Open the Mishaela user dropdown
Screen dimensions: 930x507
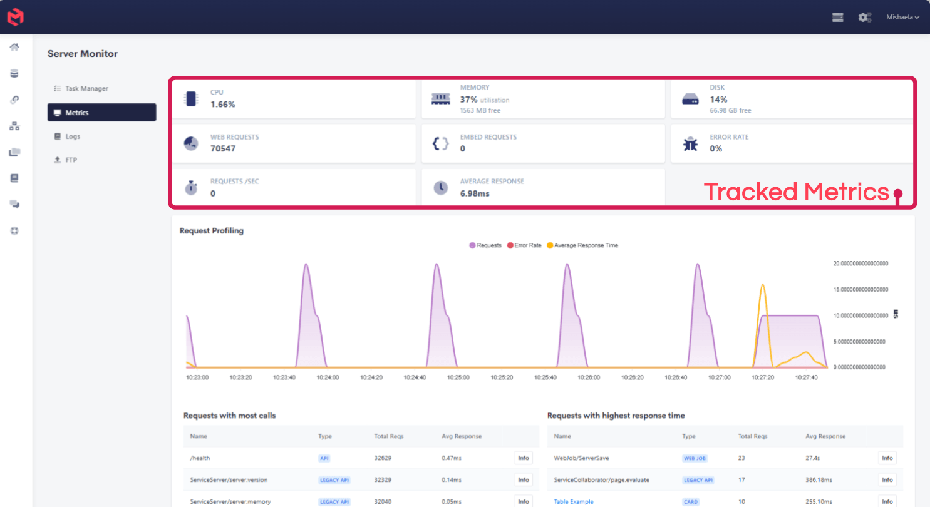(x=902, y=18)
